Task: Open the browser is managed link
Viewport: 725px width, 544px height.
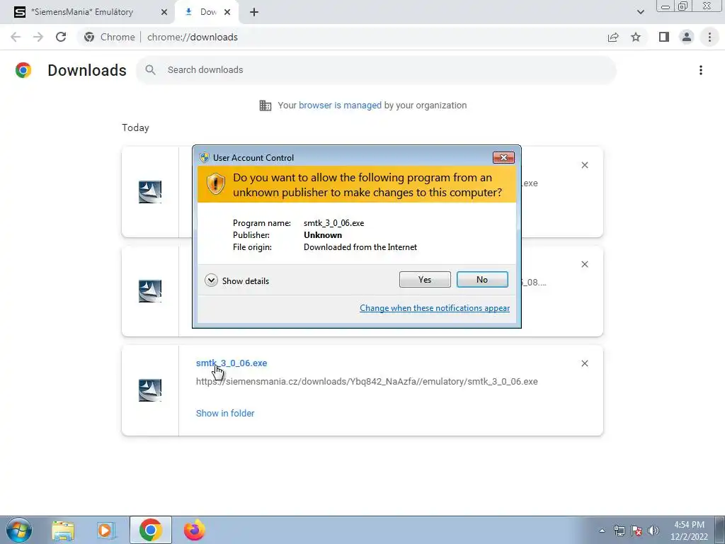Action: pyautogui.click(x=340, y=105)
